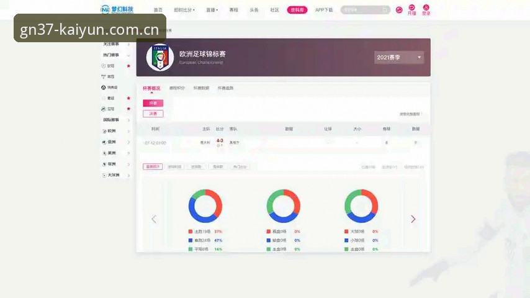The width and height of the screenshot is (530, 298).
Task: Click the search magnifier icon in the header
Action: coord(385,10)
